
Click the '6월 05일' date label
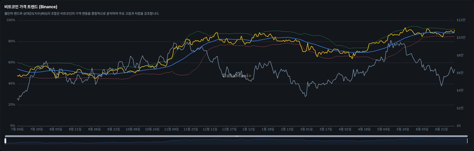(x=422, y=129)
